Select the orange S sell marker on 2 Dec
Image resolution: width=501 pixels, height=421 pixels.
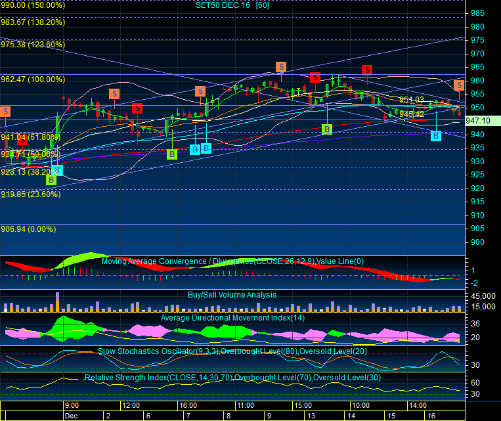[x=114, y=94]
